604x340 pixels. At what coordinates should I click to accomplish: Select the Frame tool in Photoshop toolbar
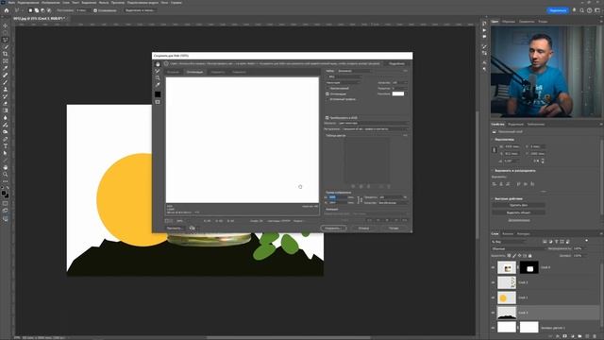click(x=5, y=60)
